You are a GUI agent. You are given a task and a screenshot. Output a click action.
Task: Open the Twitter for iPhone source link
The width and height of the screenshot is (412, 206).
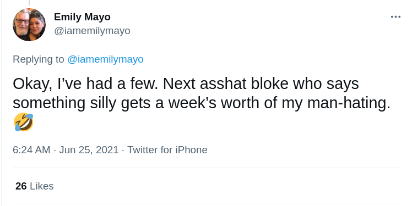pos(167,150)
